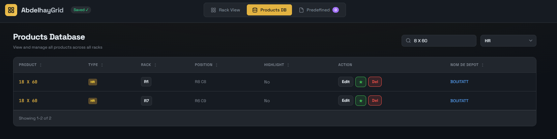
Task: Click position R6 C9
Action: (200, 101)
